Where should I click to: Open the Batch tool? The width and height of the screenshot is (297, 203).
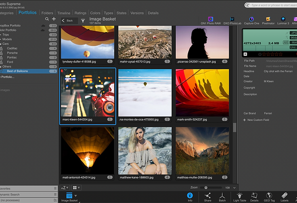pos(222,197)
